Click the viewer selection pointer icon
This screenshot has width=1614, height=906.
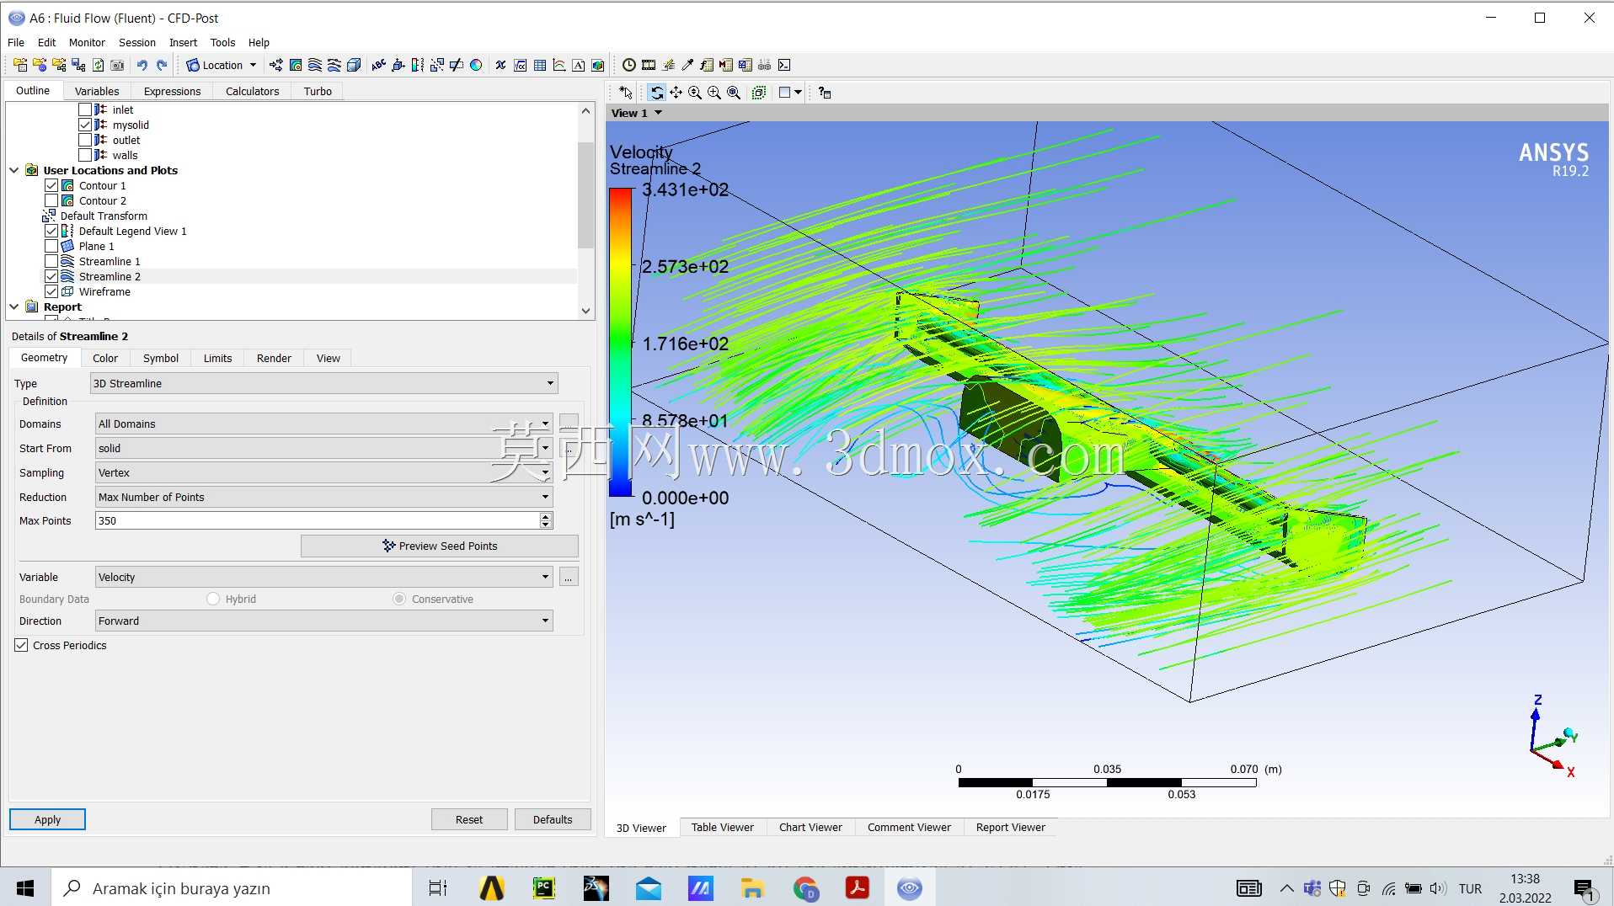click(625, 93)
